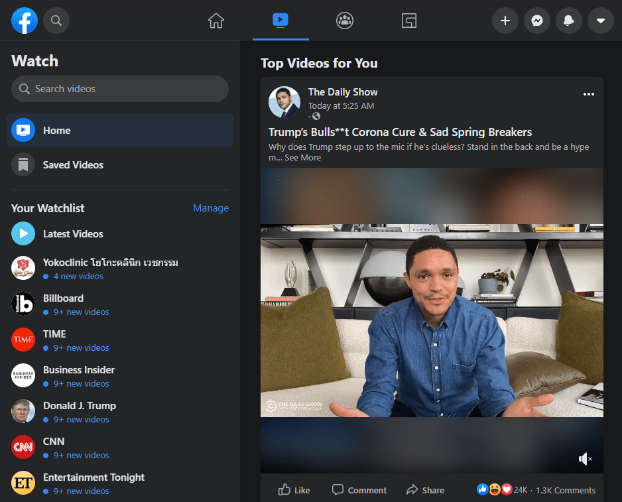Viewport: 622px width, 502px height.
Task: Select the Watch tab in top navigation
Action: pyautogui.click(x=280, y=21)
